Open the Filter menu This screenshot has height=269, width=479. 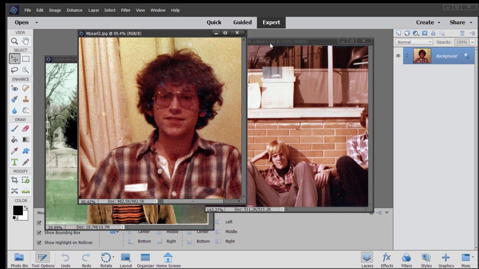[x=126, y=10]
